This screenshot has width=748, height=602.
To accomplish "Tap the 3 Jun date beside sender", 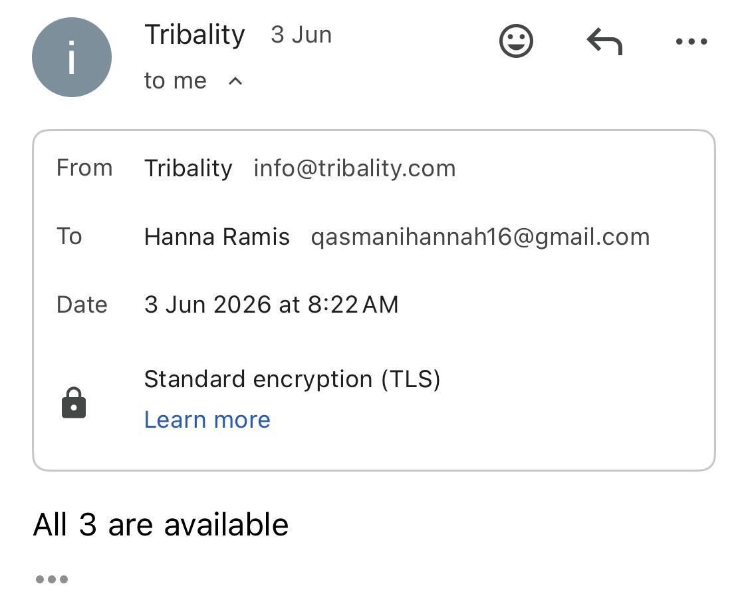I will pyautogui.click(x=301, y=35).
